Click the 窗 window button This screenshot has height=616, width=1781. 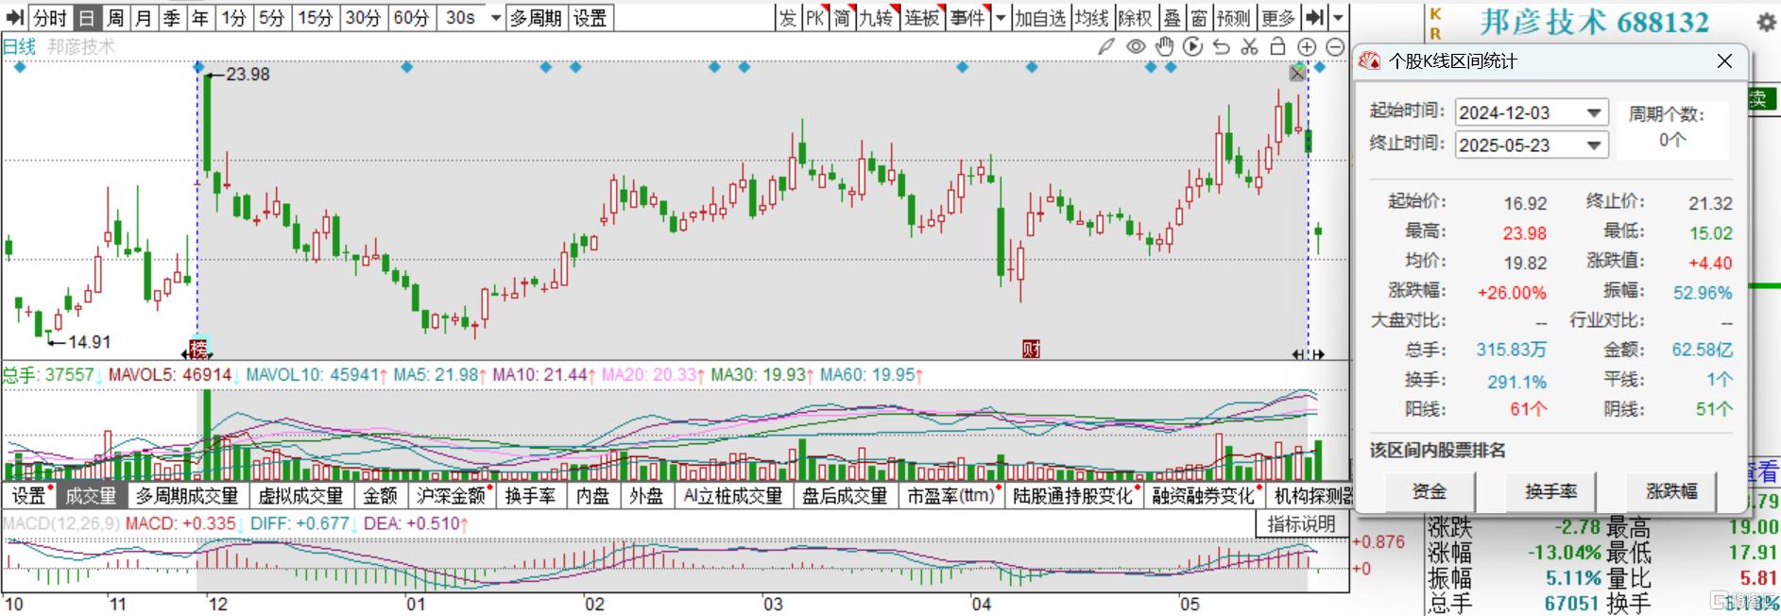coord(1198,18)
